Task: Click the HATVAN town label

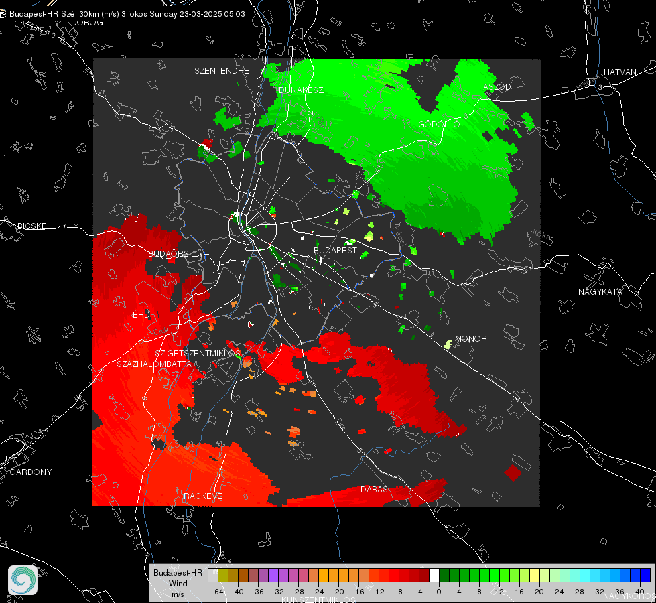Action: tap(620, 72)
